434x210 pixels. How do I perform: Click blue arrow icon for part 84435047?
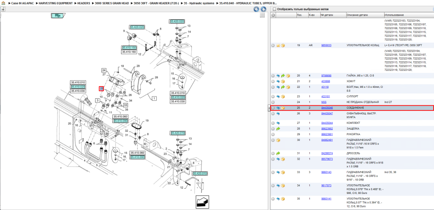click(278, 113)
